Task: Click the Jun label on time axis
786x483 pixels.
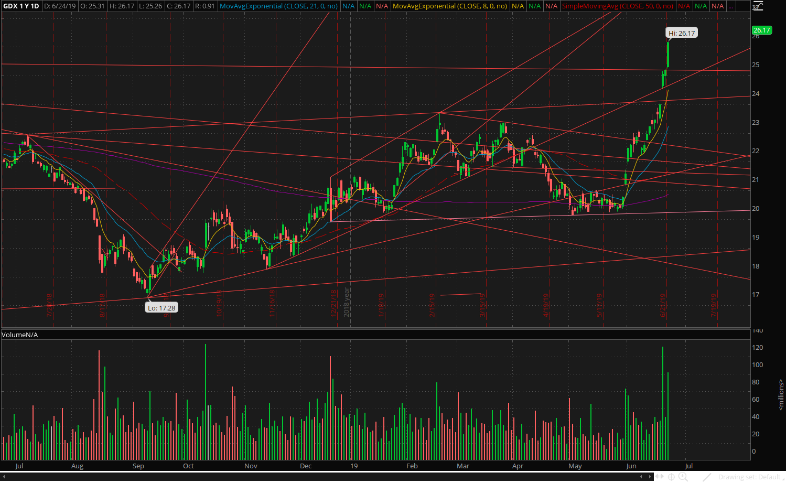Action: pos(631,466)
